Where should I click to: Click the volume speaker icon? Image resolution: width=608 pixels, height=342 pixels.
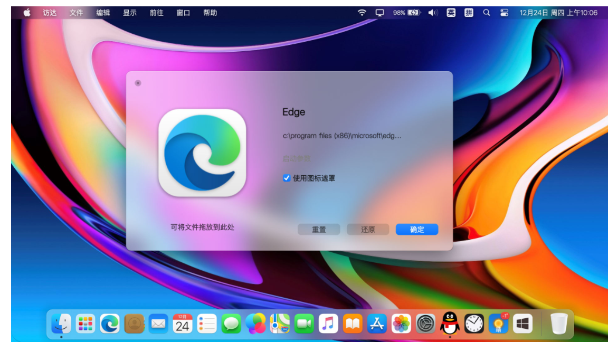[433, 13]
